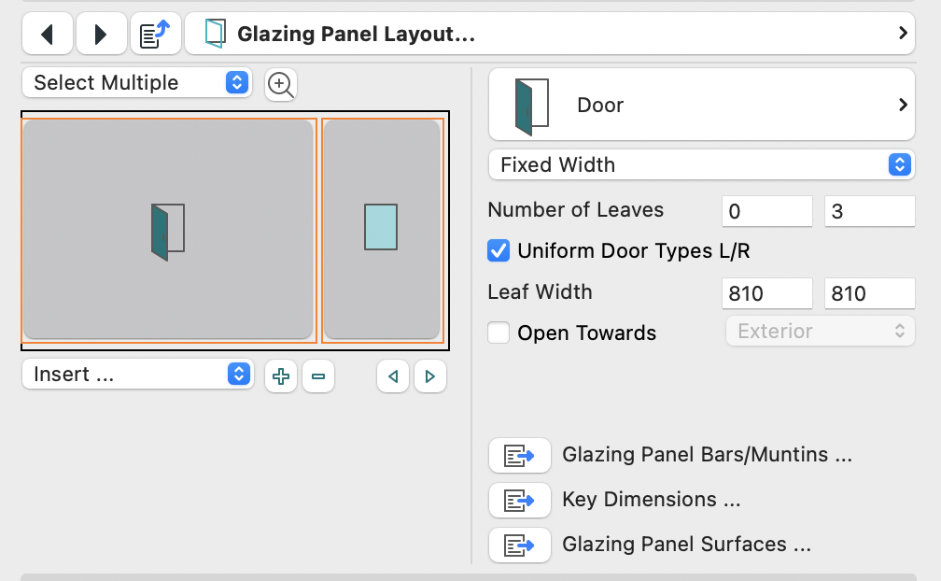
Task: Open the Select Multiple dropdown
Action: tap(136, 82)
